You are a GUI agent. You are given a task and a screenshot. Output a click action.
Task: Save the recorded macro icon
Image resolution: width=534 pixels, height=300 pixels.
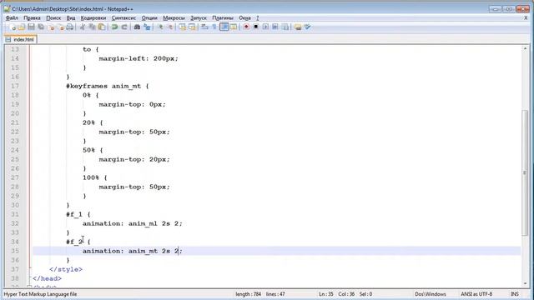285,27
